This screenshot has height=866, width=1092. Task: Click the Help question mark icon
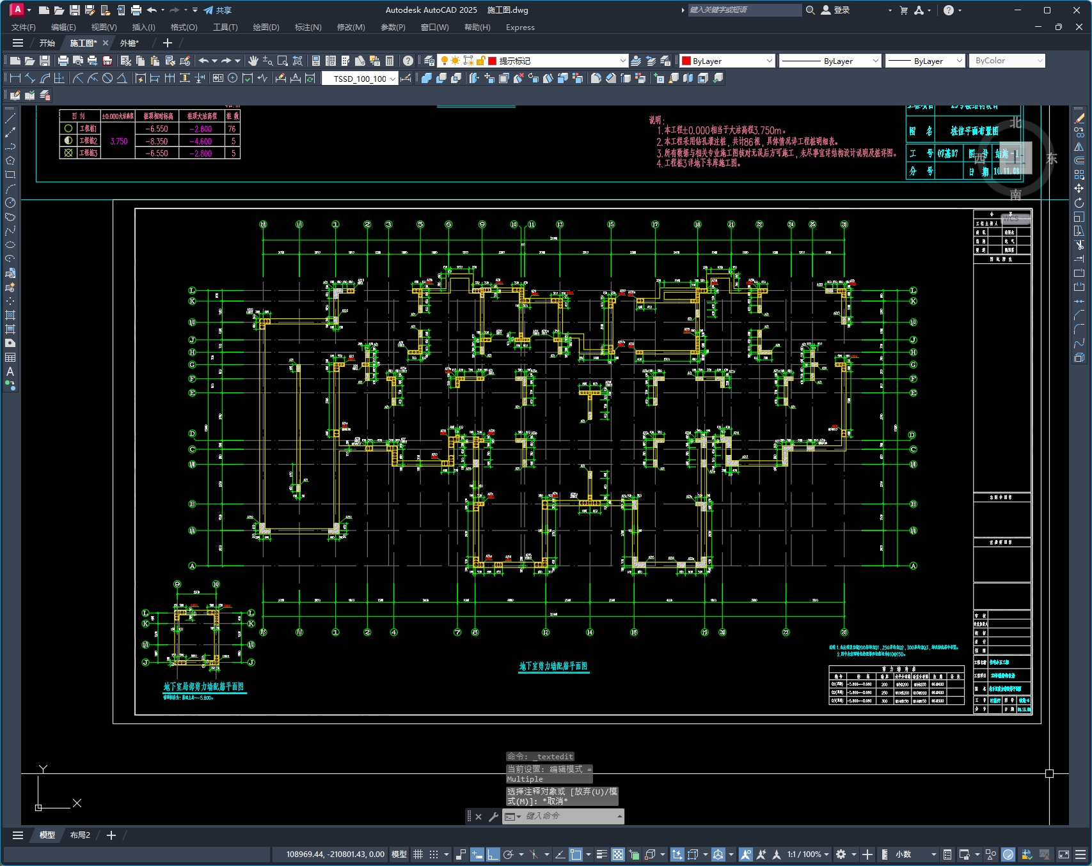pyautogui.click(x=408, y=61)
